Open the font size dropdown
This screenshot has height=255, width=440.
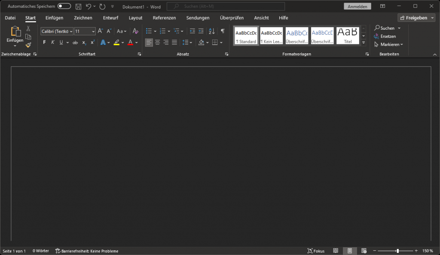click(x=92, y=31)
